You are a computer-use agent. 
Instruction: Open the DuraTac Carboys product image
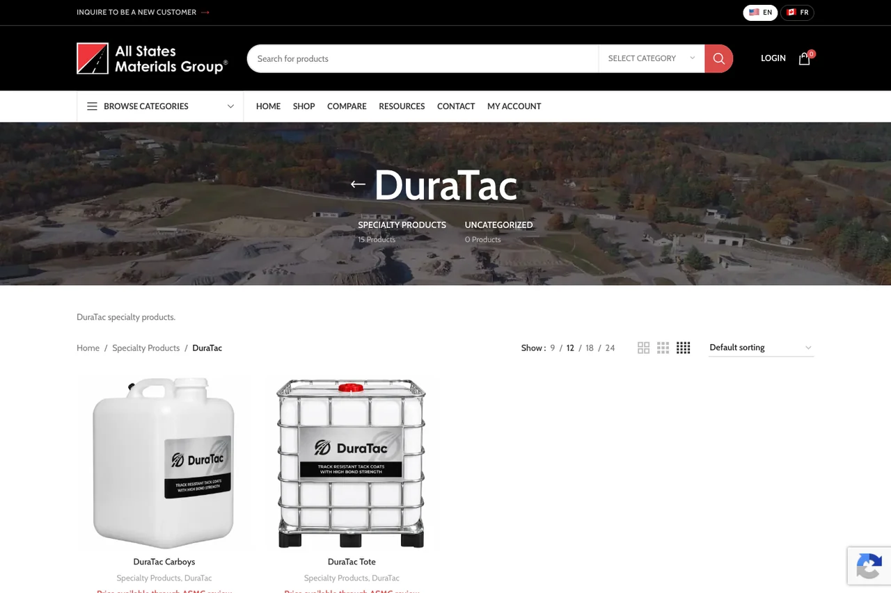164,464
